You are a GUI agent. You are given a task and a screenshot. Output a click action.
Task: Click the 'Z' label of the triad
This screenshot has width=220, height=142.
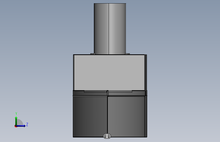(27, 124)
